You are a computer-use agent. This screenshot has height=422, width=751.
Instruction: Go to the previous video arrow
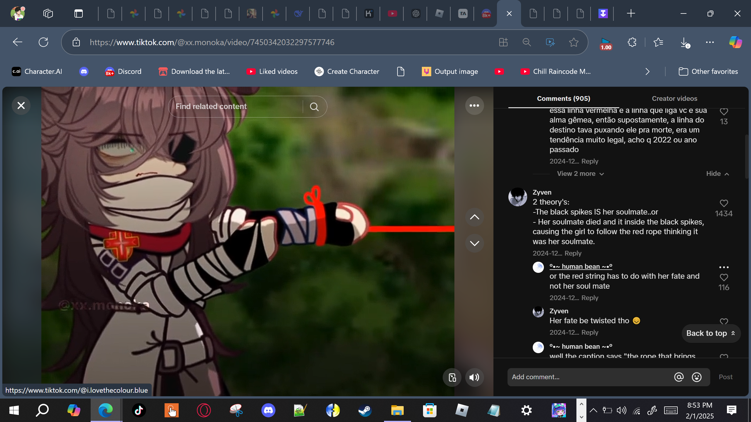click(474, 217)
